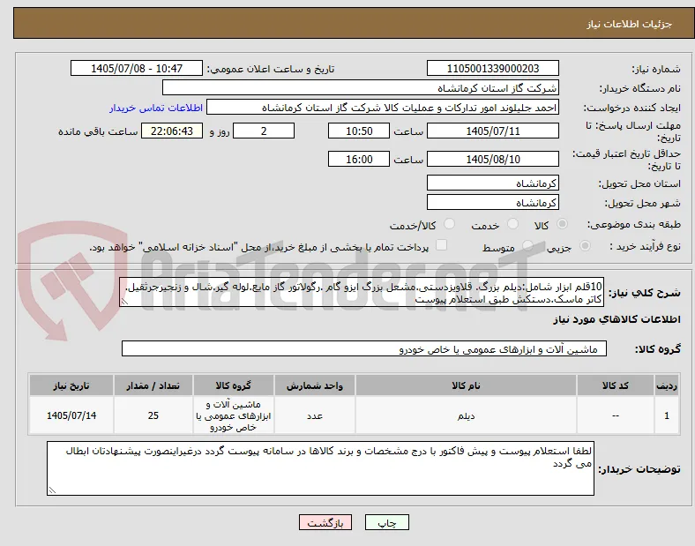Click the بازگشت (back) button

point(325,522)
